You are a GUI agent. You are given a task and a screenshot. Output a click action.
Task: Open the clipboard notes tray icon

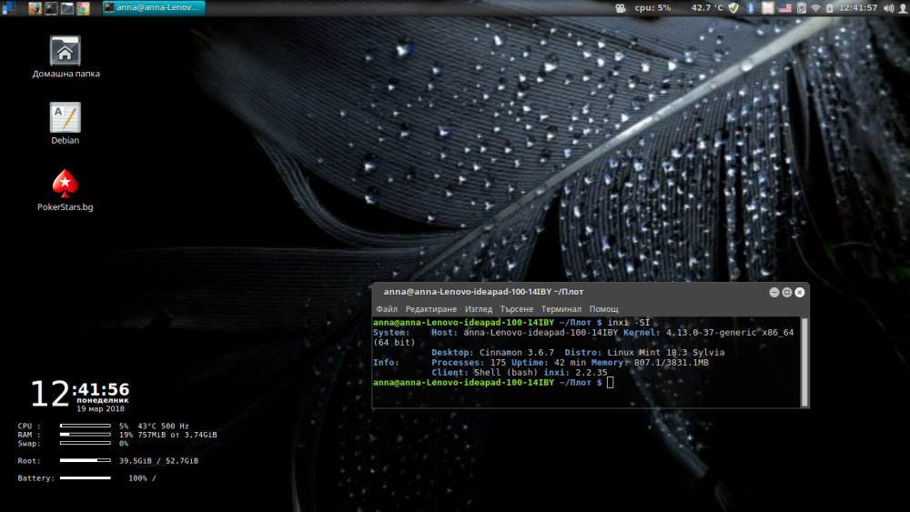[x=768, y=8]
